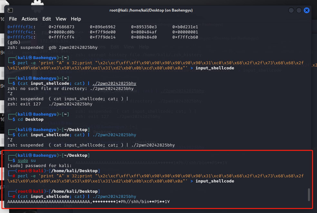Screen dimensions: 317x213
Task: Open the File menu
Action: (x=13, y=19)
